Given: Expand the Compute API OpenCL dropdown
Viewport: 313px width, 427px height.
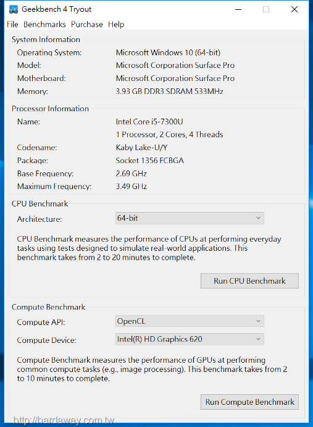Looking at the screenshot, I should [x=190, y=321].
